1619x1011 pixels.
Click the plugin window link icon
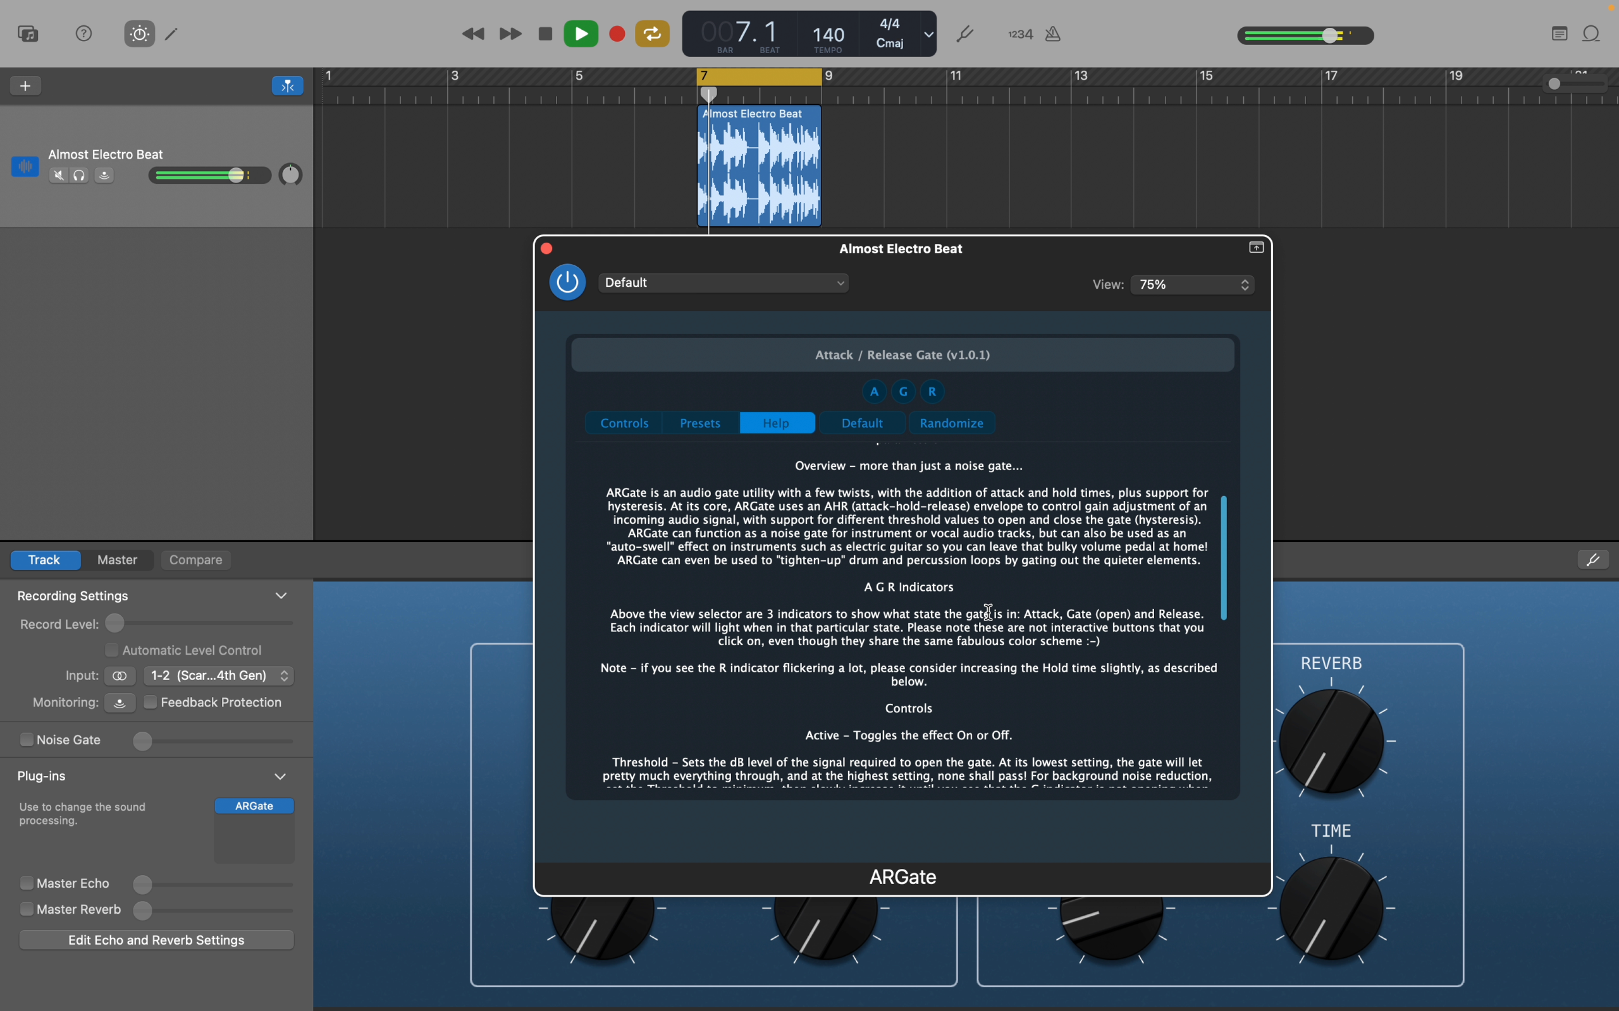coord(1257,248)
